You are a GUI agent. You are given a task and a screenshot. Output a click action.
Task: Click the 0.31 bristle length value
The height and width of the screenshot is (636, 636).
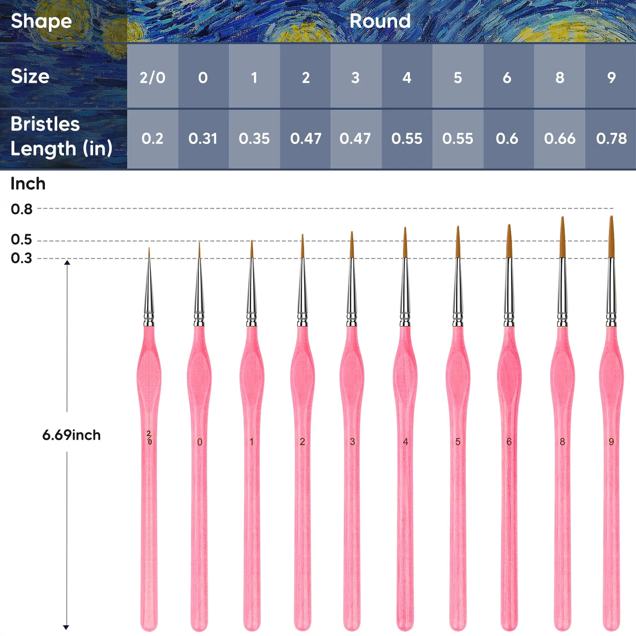click(x=203, y=139)
